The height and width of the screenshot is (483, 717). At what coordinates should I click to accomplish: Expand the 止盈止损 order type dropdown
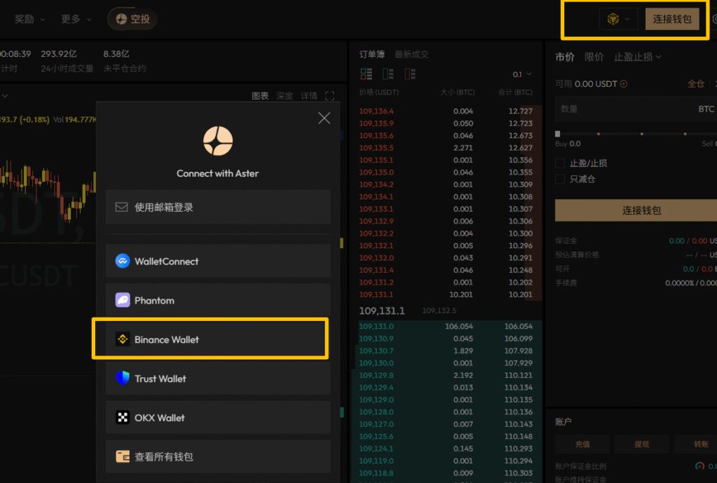click(637, 57)
